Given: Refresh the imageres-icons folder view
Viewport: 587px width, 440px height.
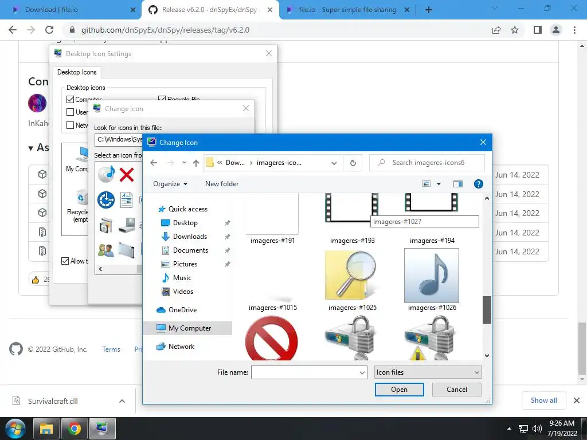Looking at the screenshot, I should 353,163.
